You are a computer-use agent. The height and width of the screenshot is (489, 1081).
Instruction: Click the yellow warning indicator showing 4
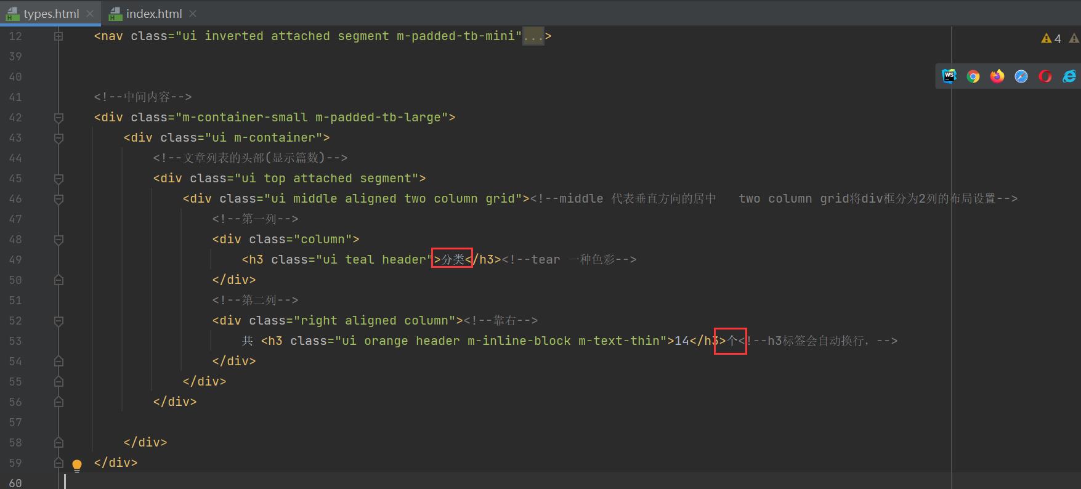(x=1051, y=39)
